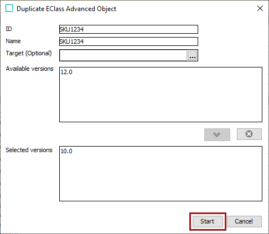Click the dialog's window icon in title bar
Image resolution: width=269 pixels, height=234 pixels.
[9, 8]
